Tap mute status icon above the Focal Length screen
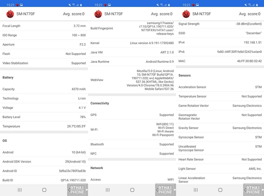Viewport: 264px width, 196px height. [70, 5]
